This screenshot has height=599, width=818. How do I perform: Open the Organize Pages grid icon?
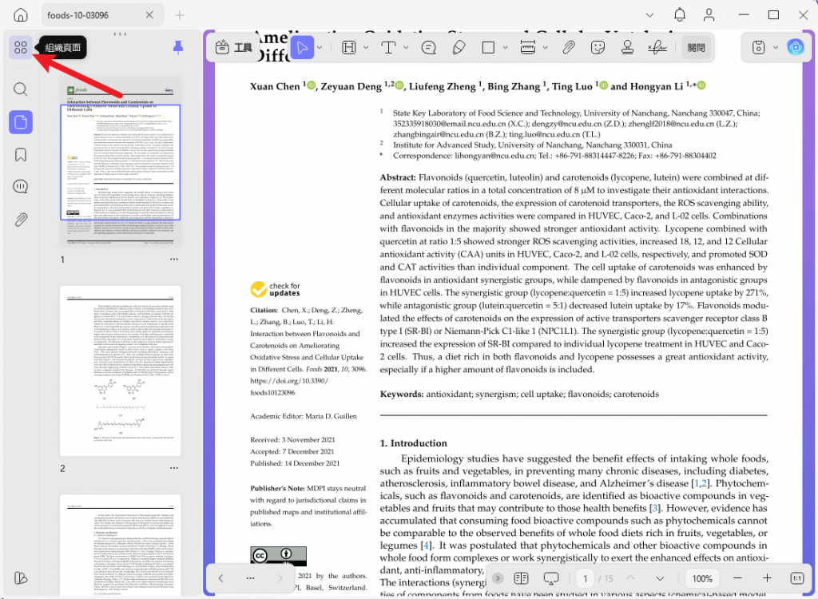click(x=21, y=47)
